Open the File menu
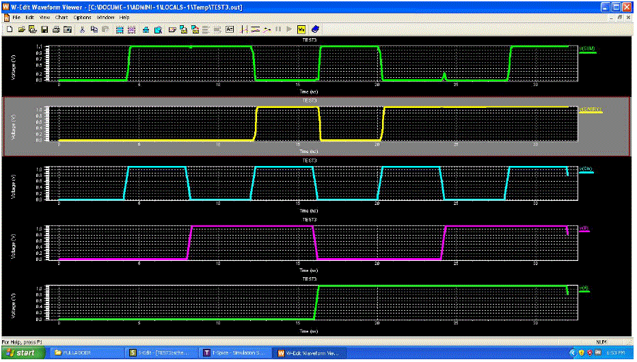Screen dimensions: 637x362 tap(18, 16)
